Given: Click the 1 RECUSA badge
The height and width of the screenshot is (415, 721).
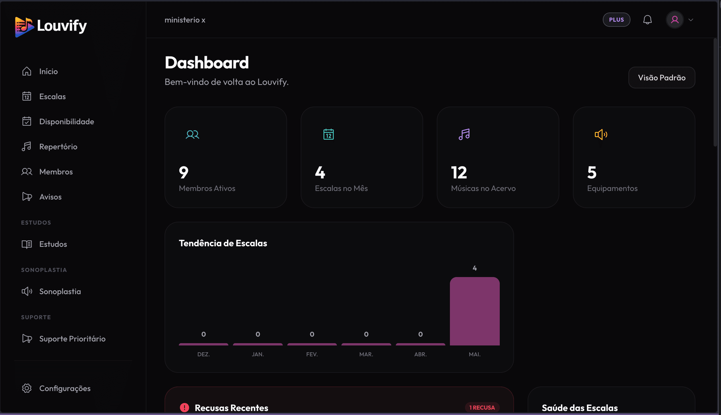Looking at the screenshot, I should tap(482, 408).
